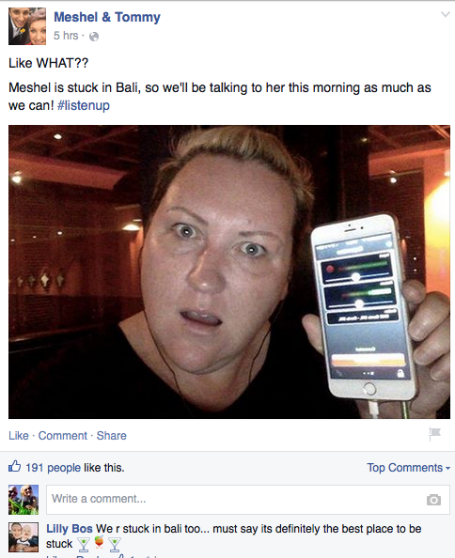Click the globe public privacy icon

94,37
